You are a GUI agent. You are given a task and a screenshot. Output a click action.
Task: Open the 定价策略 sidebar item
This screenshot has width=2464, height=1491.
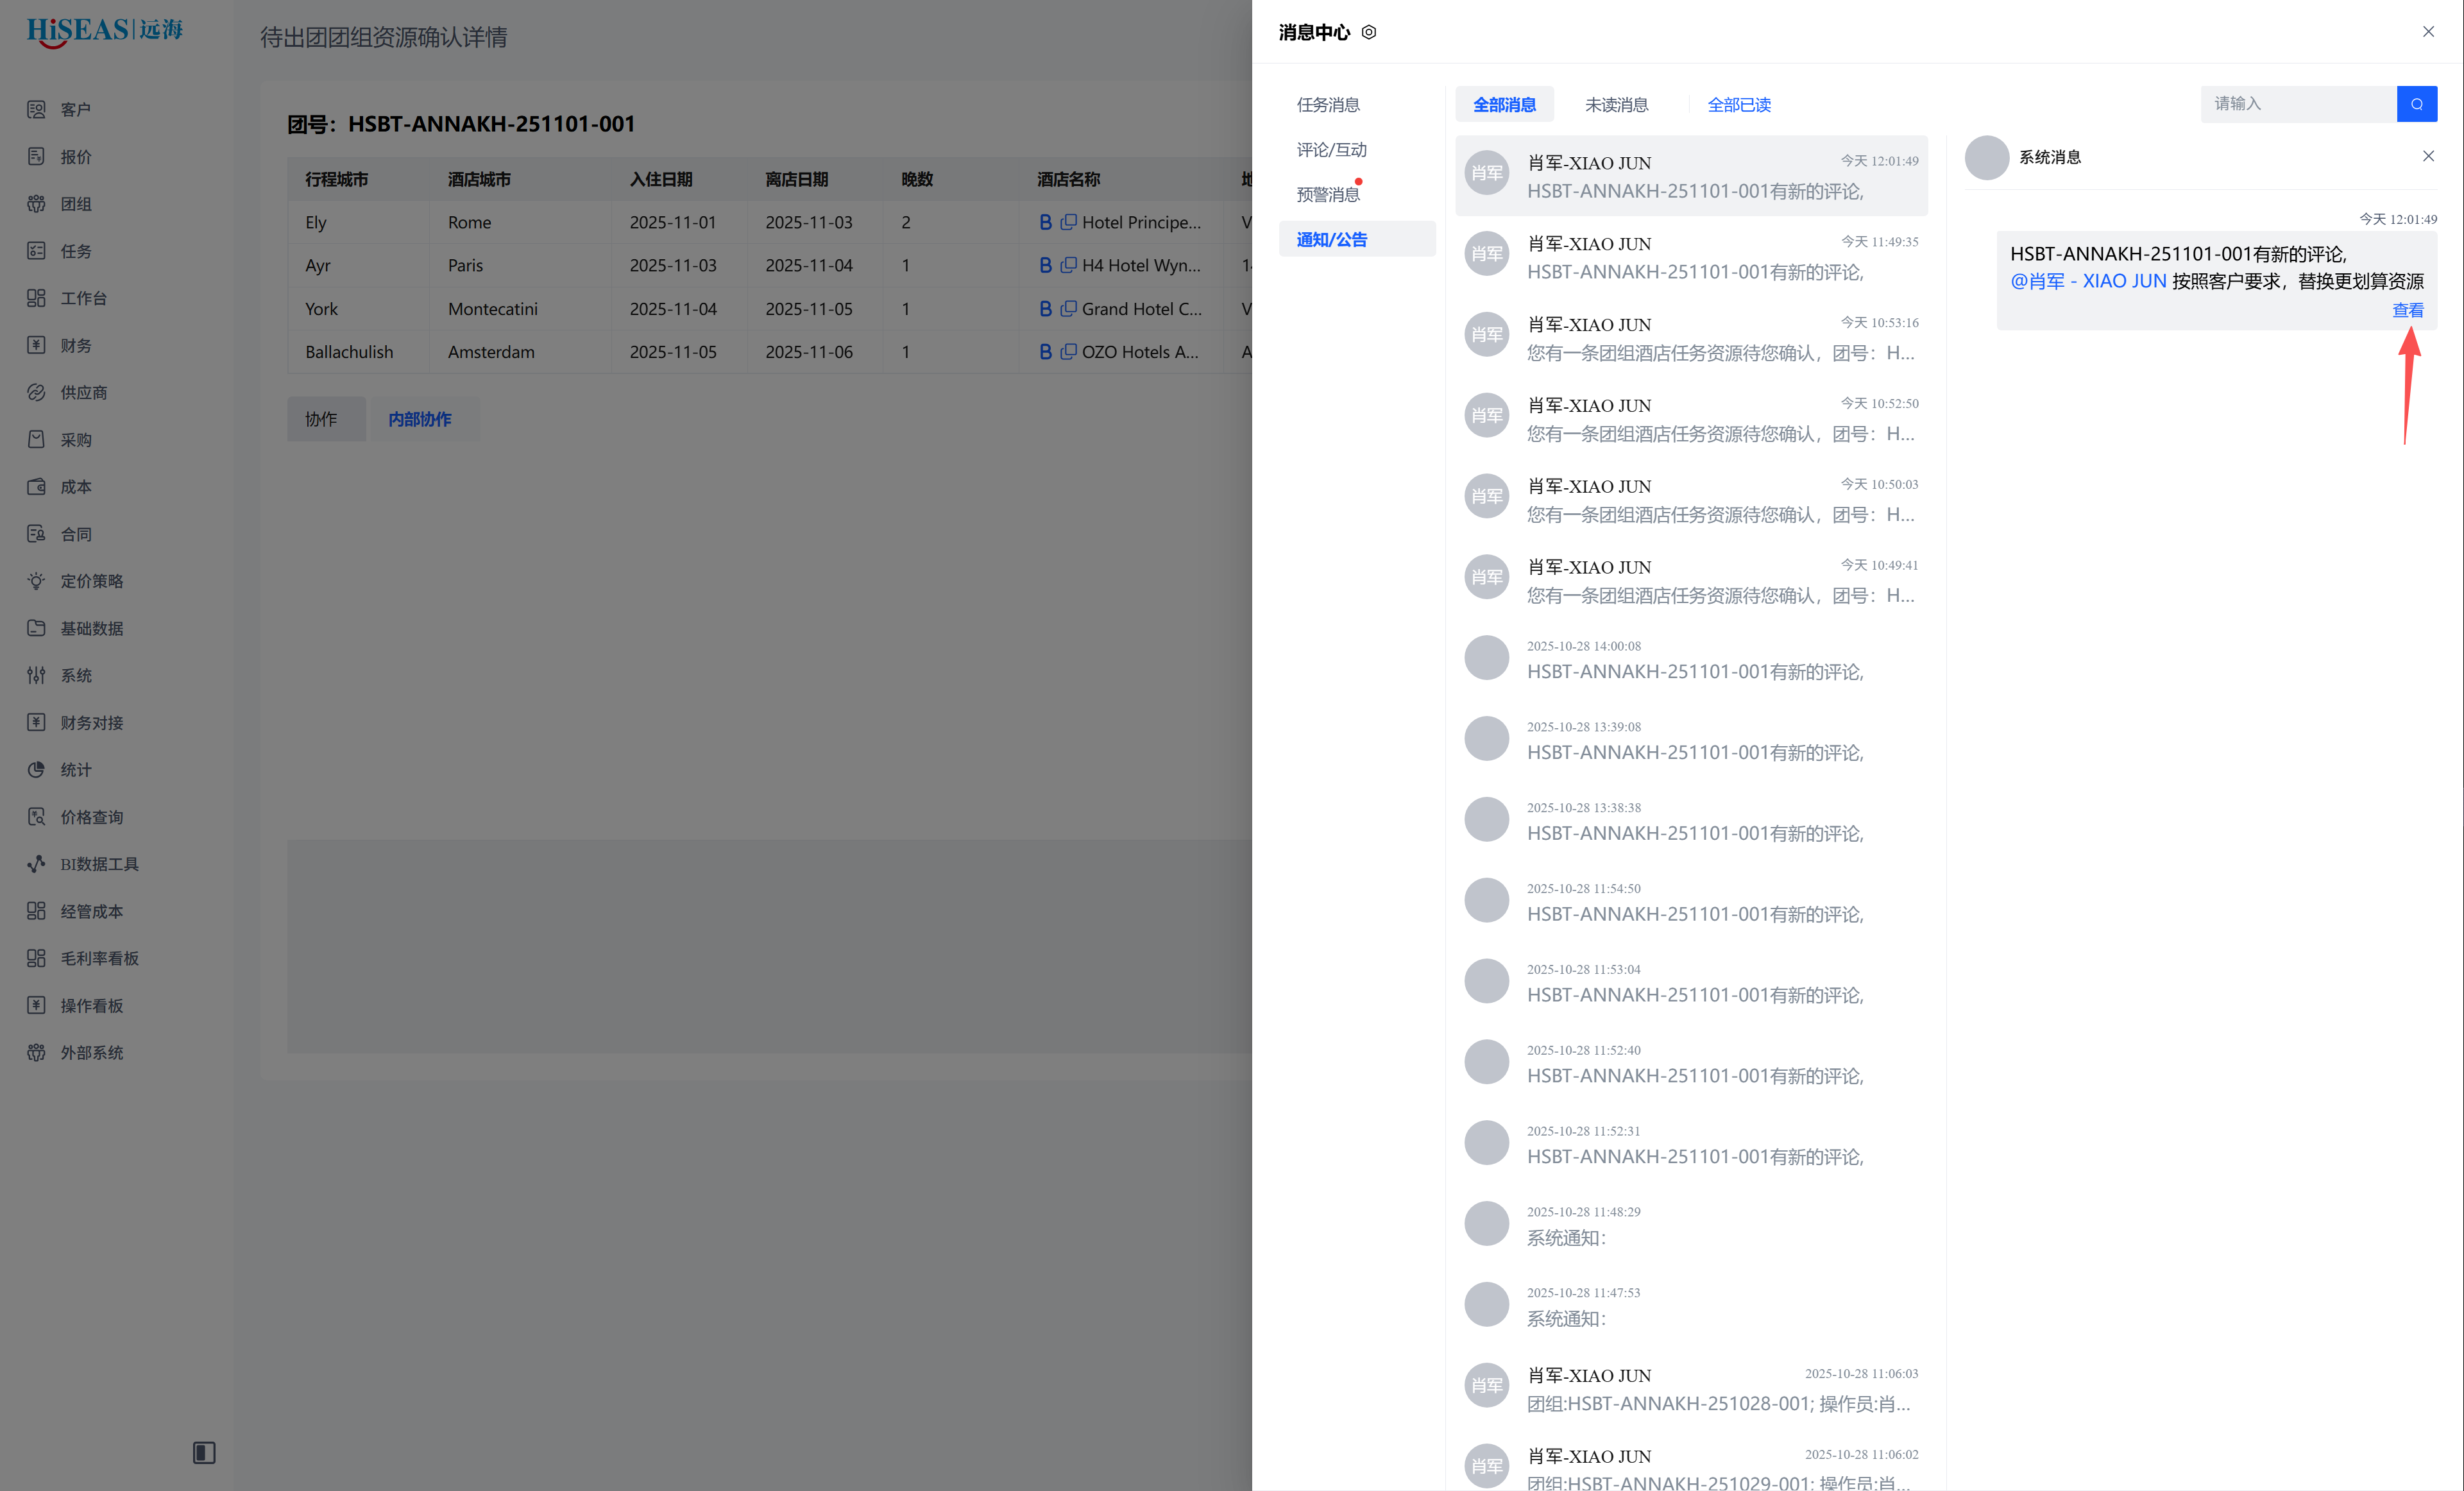click(x=91, y=581)
